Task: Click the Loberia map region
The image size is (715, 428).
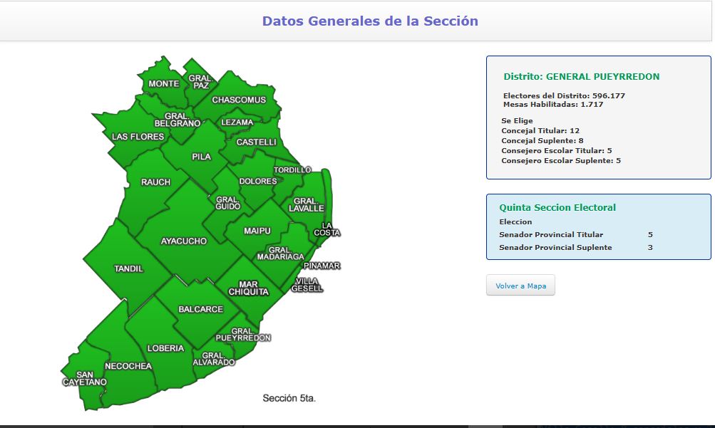Action: (x=165, y=348)
